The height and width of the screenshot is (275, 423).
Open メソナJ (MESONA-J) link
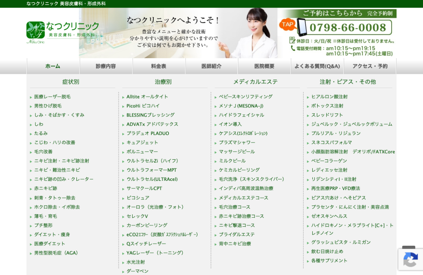click(x=241, y=106)
